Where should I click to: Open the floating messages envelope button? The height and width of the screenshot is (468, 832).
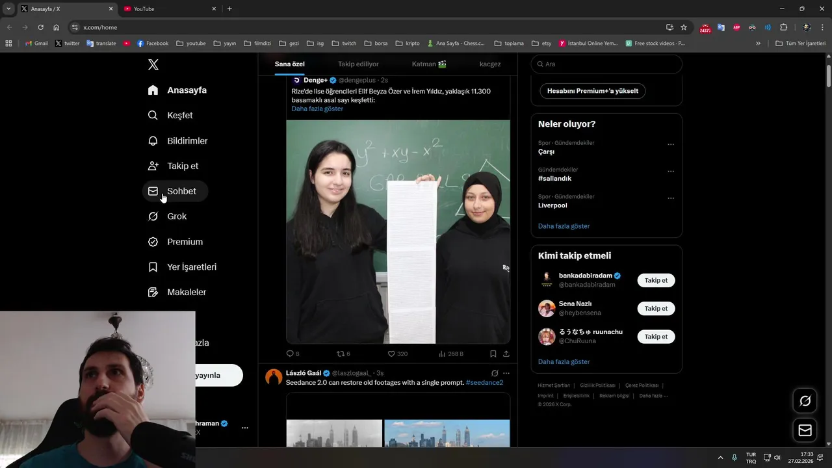pyautogui.click(x=805, y=430)
